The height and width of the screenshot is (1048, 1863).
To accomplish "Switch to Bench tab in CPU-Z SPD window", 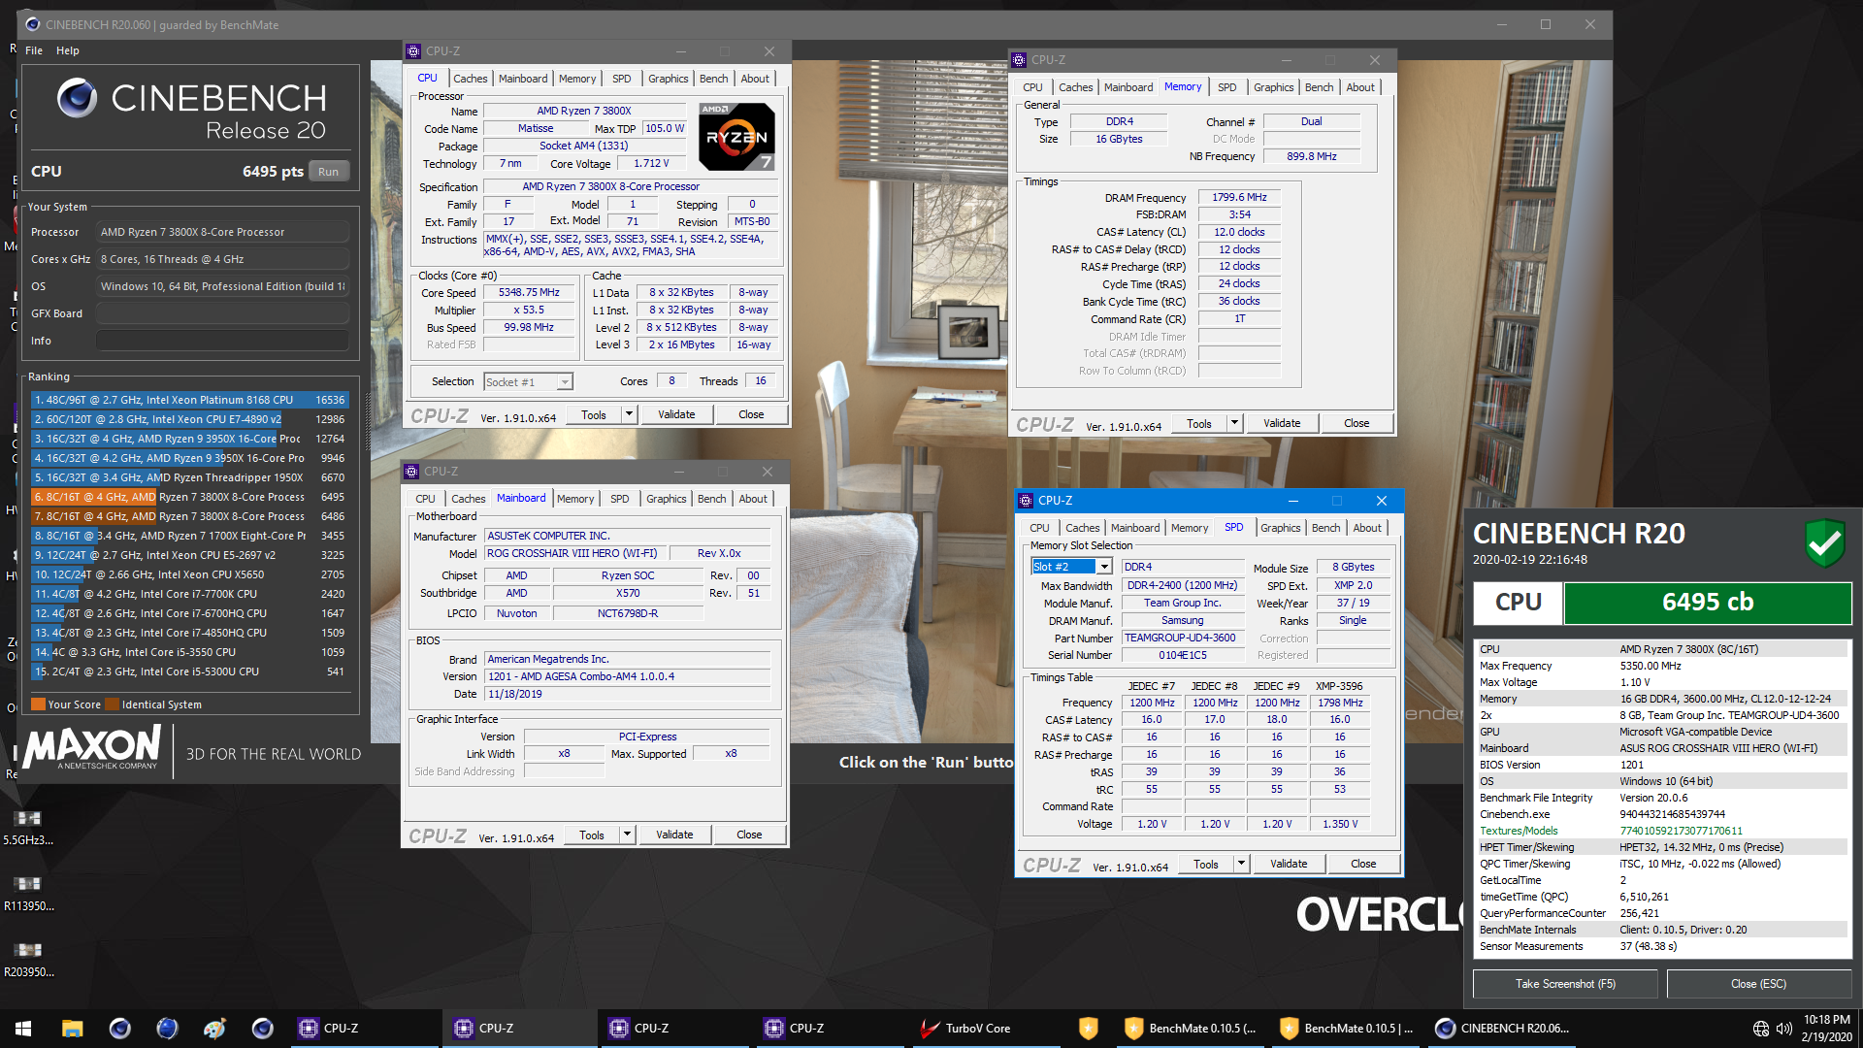I will pyautogui.click(x=1325, y=528).
